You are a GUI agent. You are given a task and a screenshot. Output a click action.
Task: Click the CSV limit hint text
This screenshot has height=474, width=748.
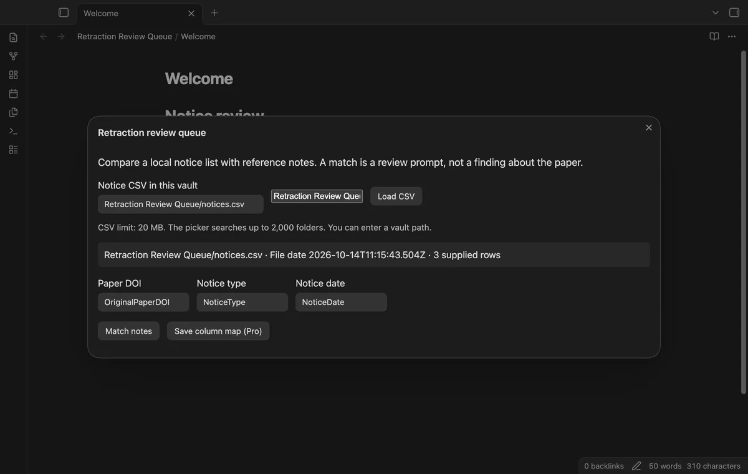265,227
